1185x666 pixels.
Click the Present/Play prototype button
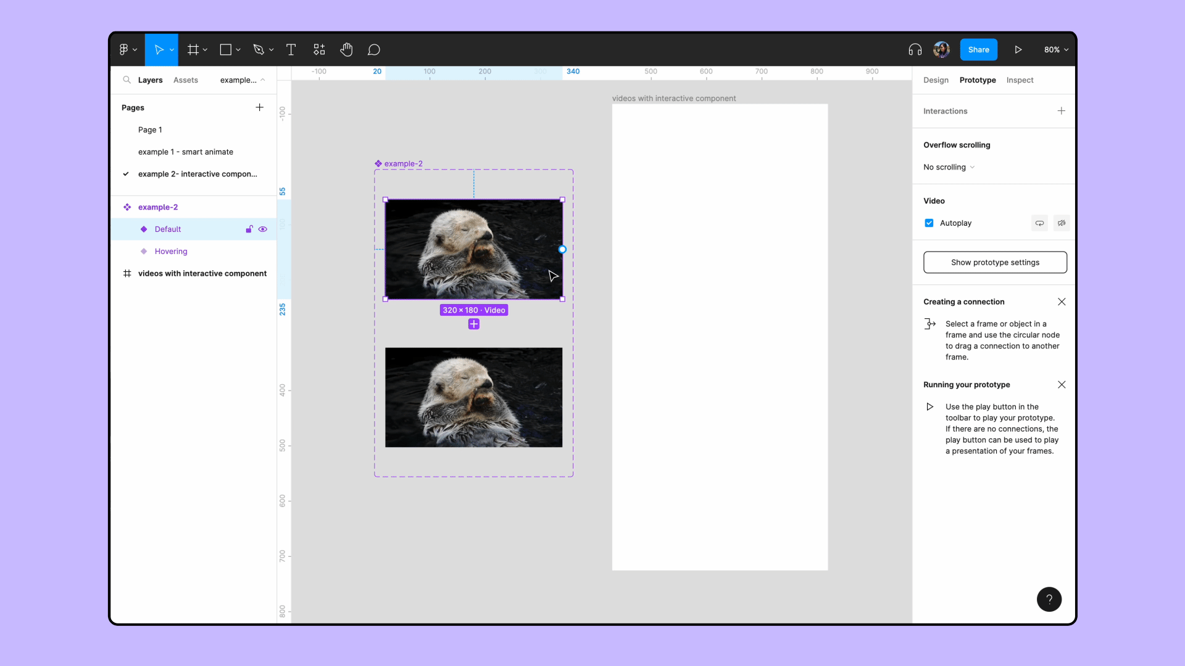[x=1017, y=49]
